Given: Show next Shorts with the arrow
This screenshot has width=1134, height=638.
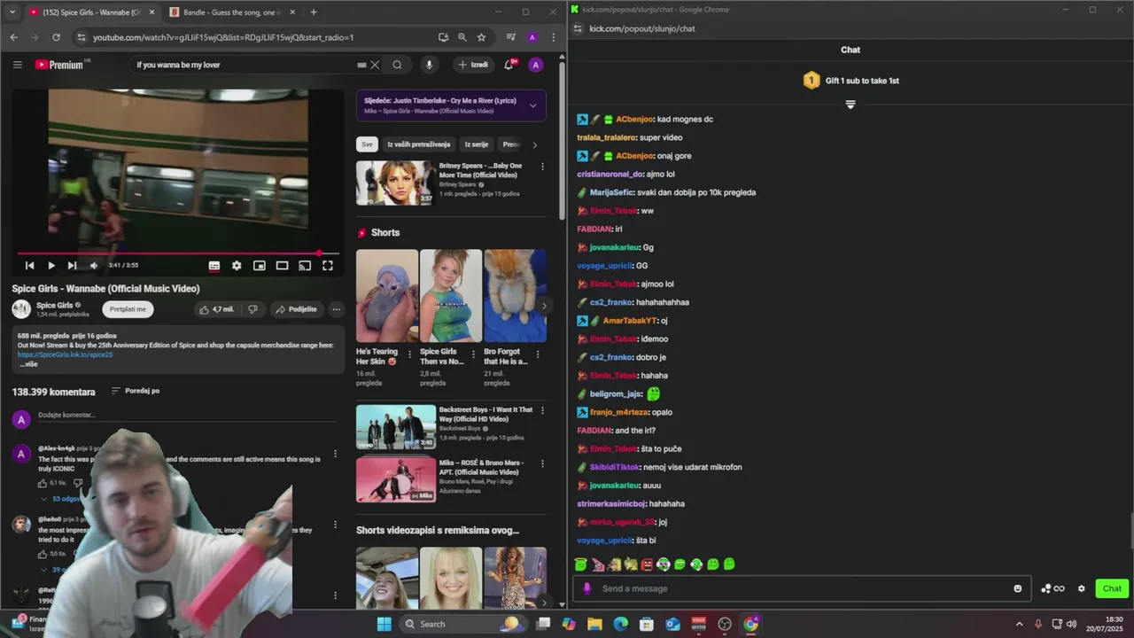Looking at the screenshot, I should click(x=544, y=306).
